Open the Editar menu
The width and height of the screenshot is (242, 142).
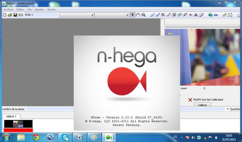[x=20, y=9]
